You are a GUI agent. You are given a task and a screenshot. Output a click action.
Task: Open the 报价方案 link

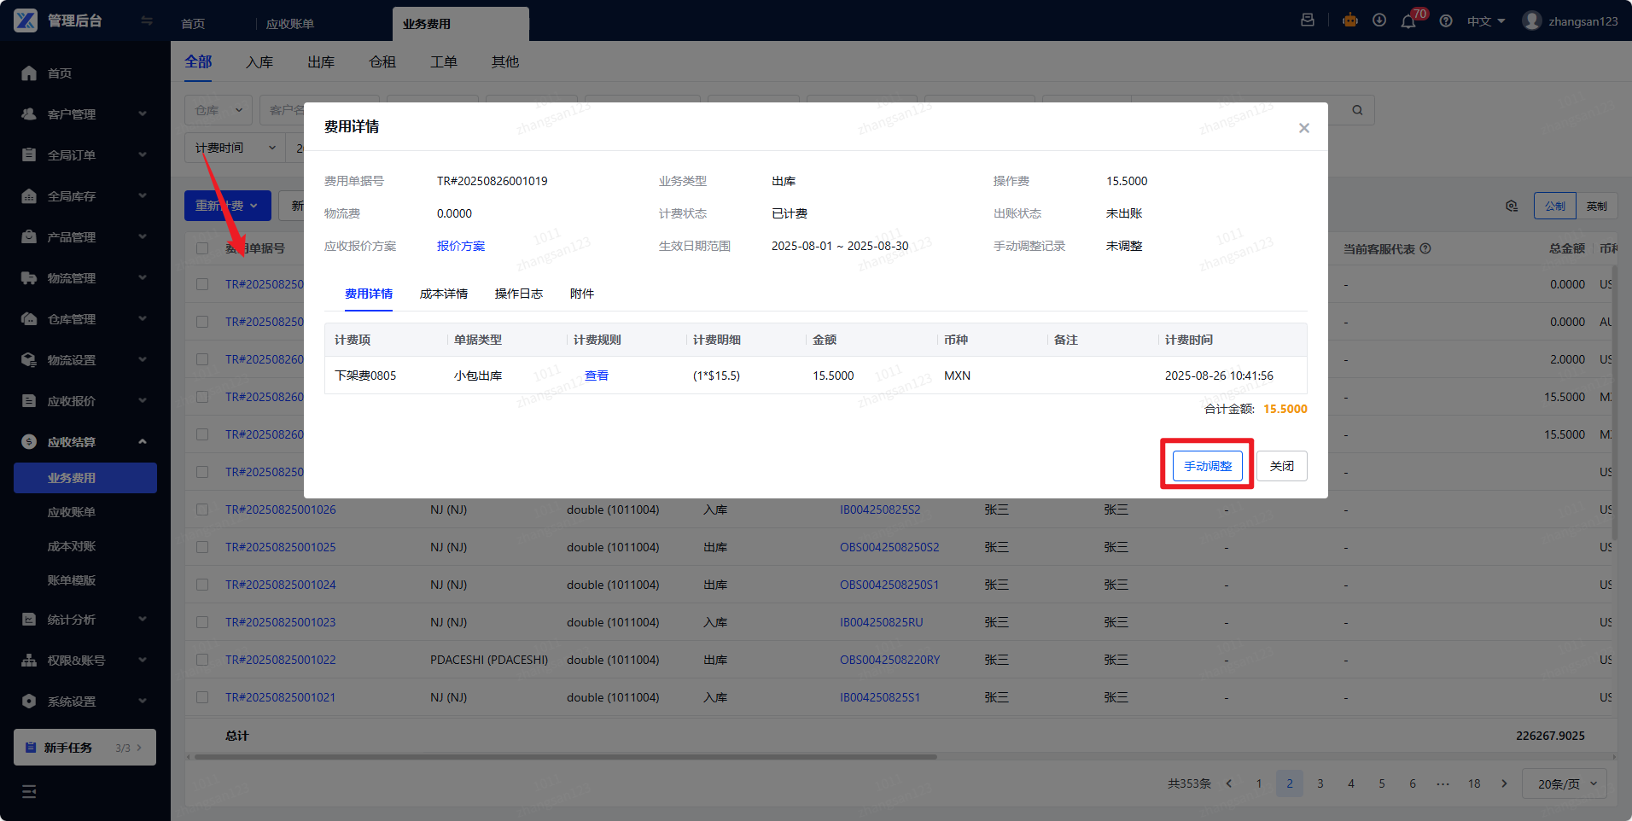point(460,246)
